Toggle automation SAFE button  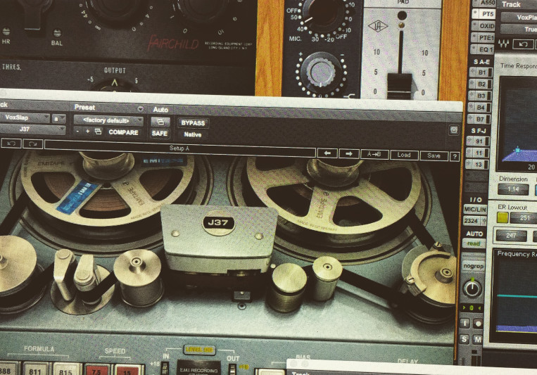(x=160, y=133)
